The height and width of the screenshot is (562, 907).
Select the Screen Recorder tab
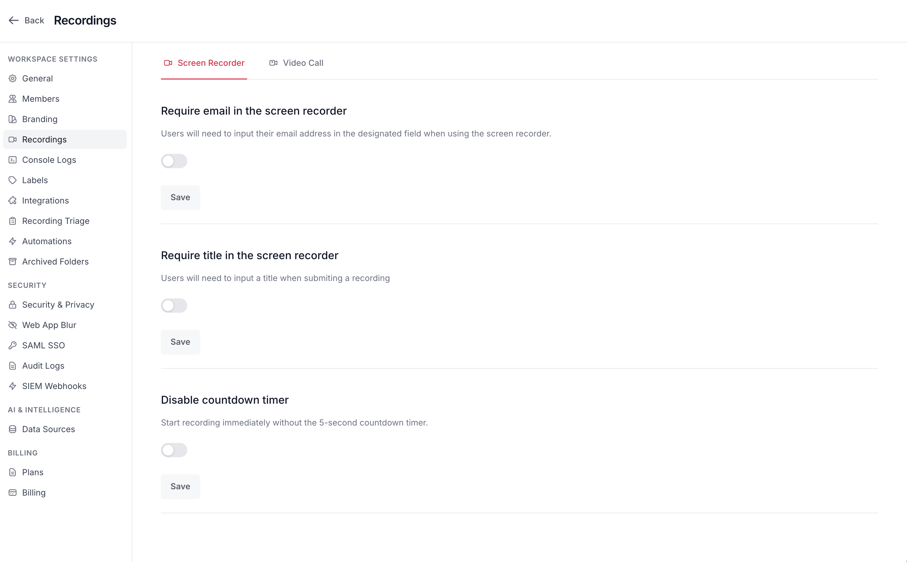pyautogui.click(x=204, y=63)
